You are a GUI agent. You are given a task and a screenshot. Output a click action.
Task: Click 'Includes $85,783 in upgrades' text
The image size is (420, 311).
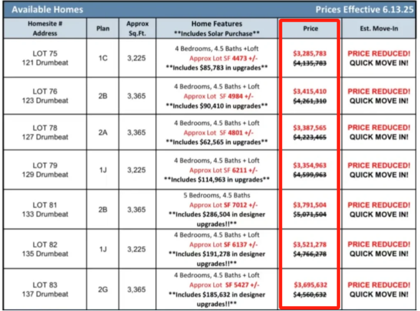point(217,68)
